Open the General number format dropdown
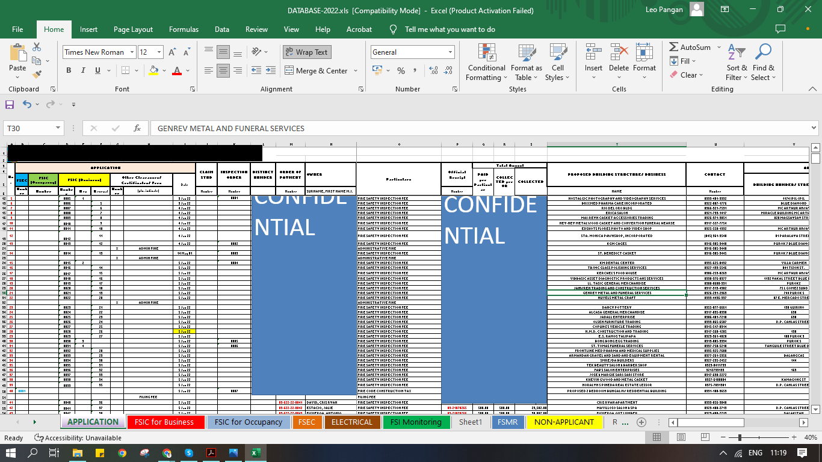 (450, 52)
